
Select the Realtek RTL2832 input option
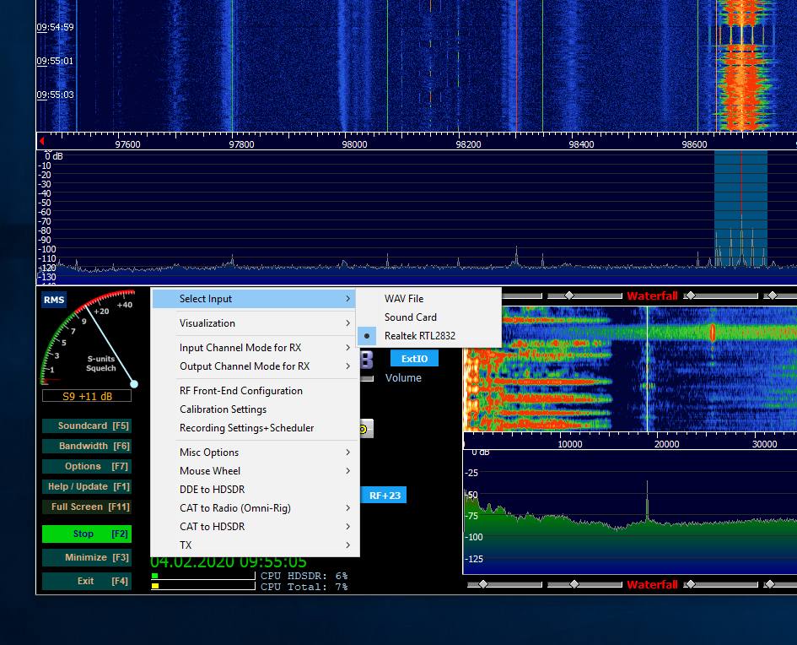click(x=419, y=336)
